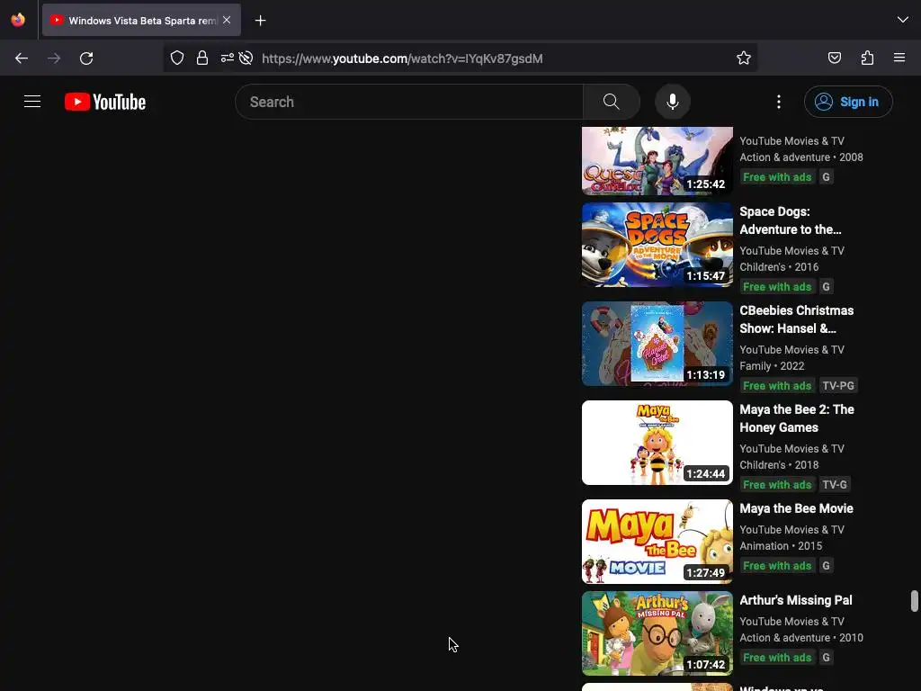Focus the YouTube Search field
This screenshot has width=921, height=691.
pyautogui.click(x=409, y=102)
